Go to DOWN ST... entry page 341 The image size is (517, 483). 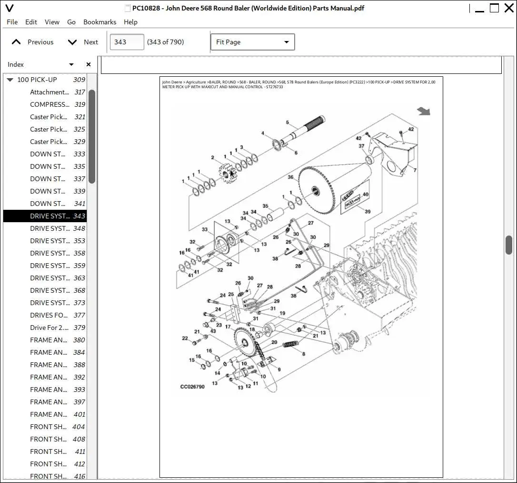pyautogui.click(x=45, y=204)
